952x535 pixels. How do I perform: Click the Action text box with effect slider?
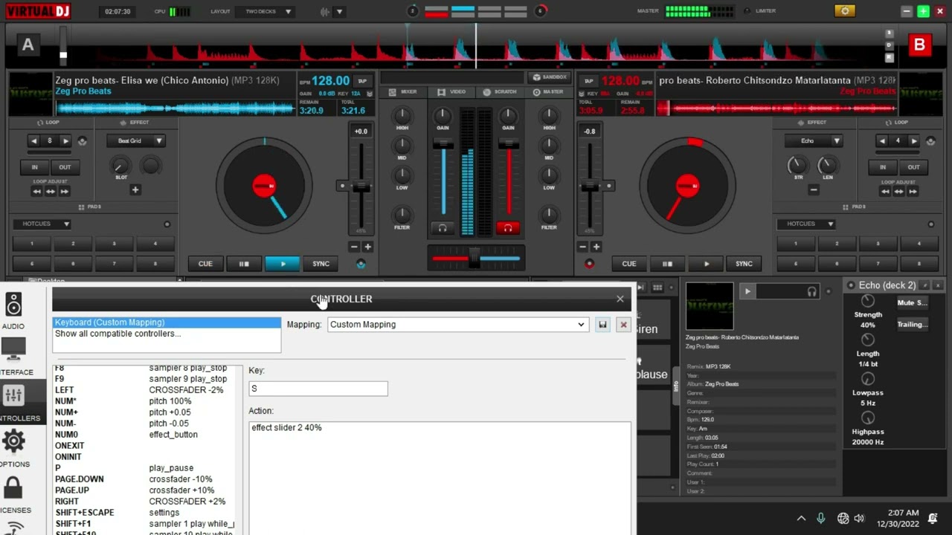(x=440, y=479)
